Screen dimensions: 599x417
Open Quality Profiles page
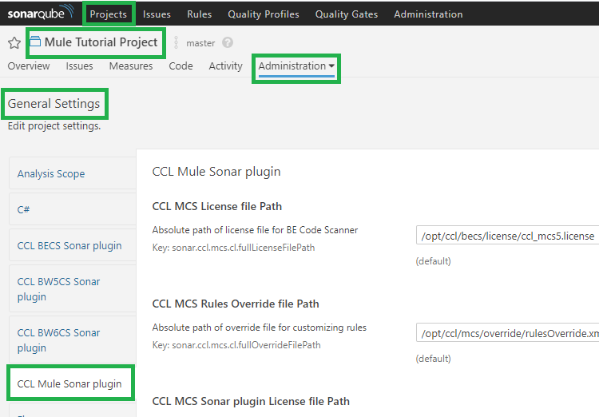(264, 14)
